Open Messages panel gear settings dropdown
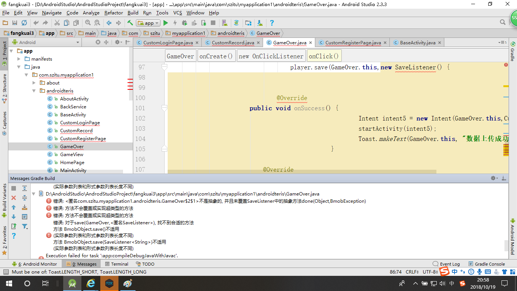Viewport: 517px width, 291px height. (x=494, y=178)
